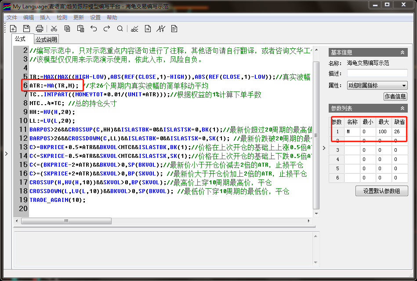Image resolution: width=417 pixels, height=281 pixels.
Task: Click the 描述 text input field
Action: pos(377,73)
